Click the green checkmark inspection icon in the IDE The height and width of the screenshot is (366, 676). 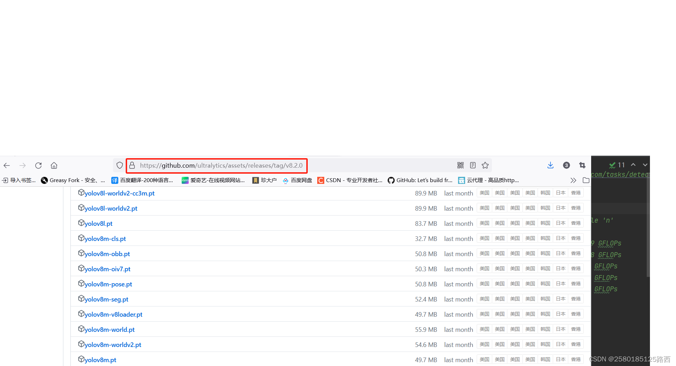point(613,165)
